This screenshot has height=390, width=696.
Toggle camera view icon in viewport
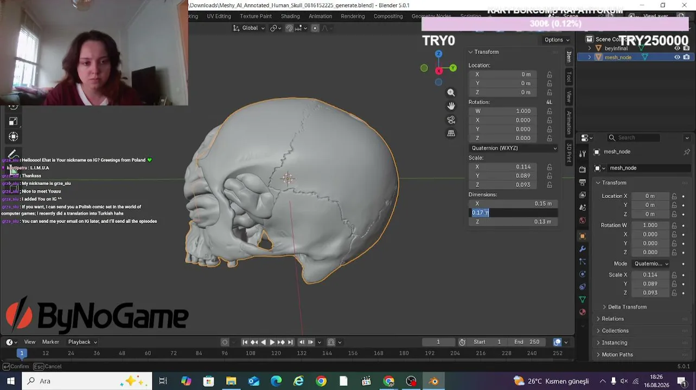[451, 120]
